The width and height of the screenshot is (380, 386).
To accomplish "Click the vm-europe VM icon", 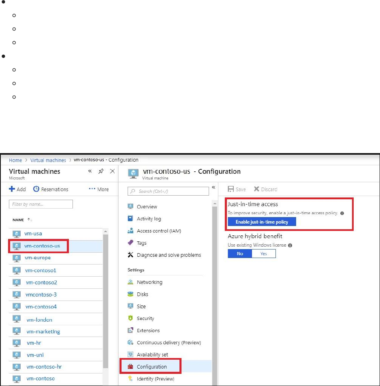I will [17, 258].
